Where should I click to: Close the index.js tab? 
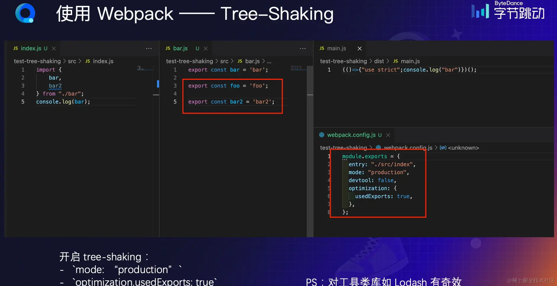click(x=54, y=49)
